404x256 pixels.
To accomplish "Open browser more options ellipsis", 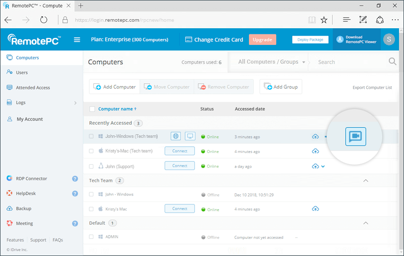I will pos(395,20).
